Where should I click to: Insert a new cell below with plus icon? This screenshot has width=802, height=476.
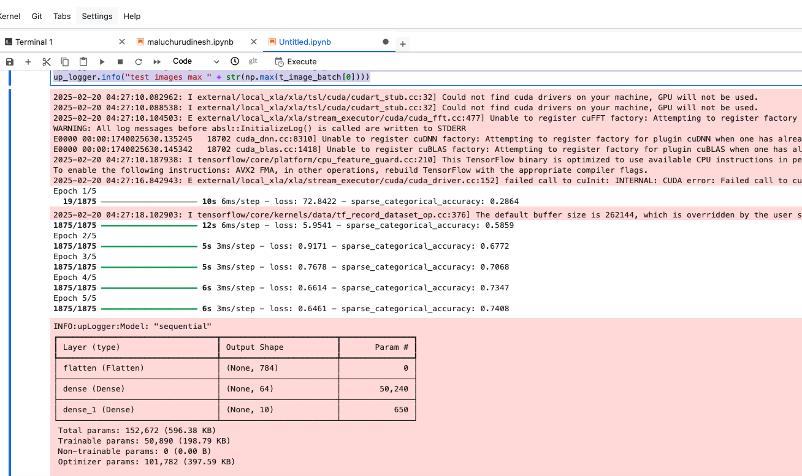(x=28, y=61)
